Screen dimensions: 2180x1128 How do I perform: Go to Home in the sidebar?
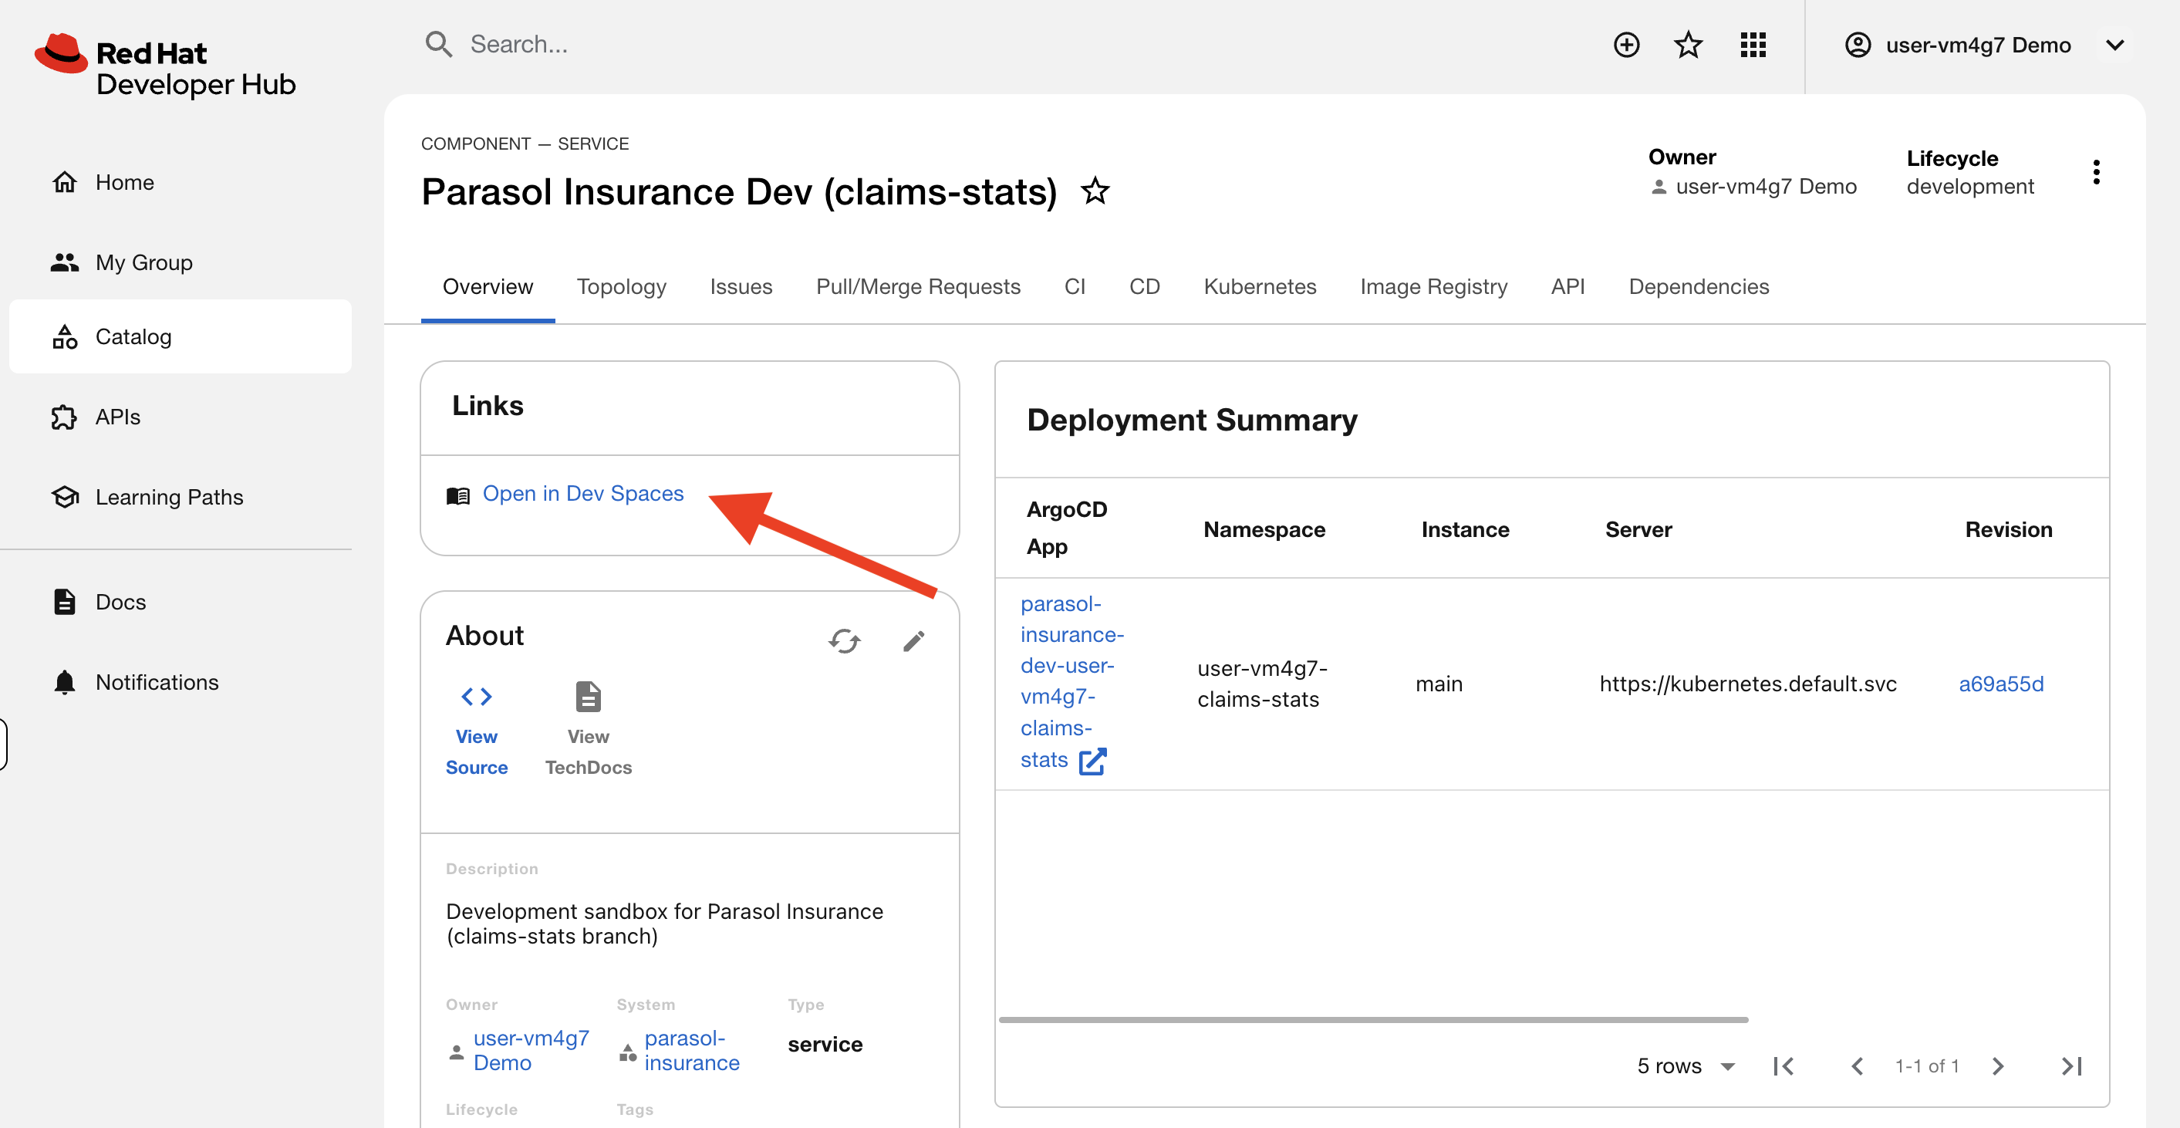(x=181, y=182)
